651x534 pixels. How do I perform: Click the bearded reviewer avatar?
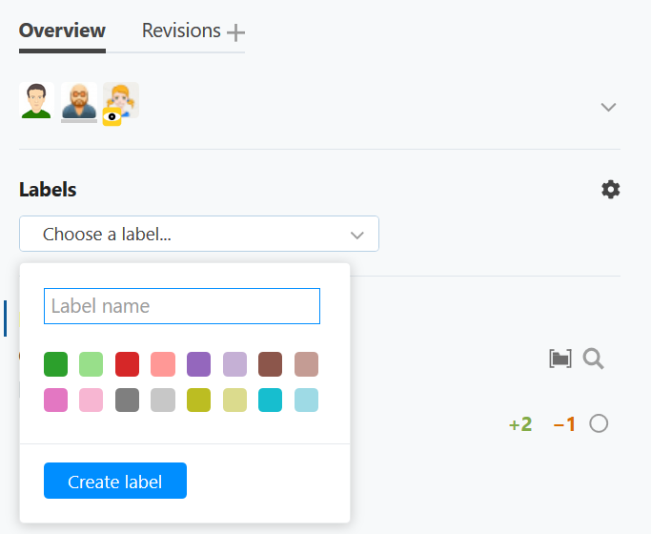[79, 100]
